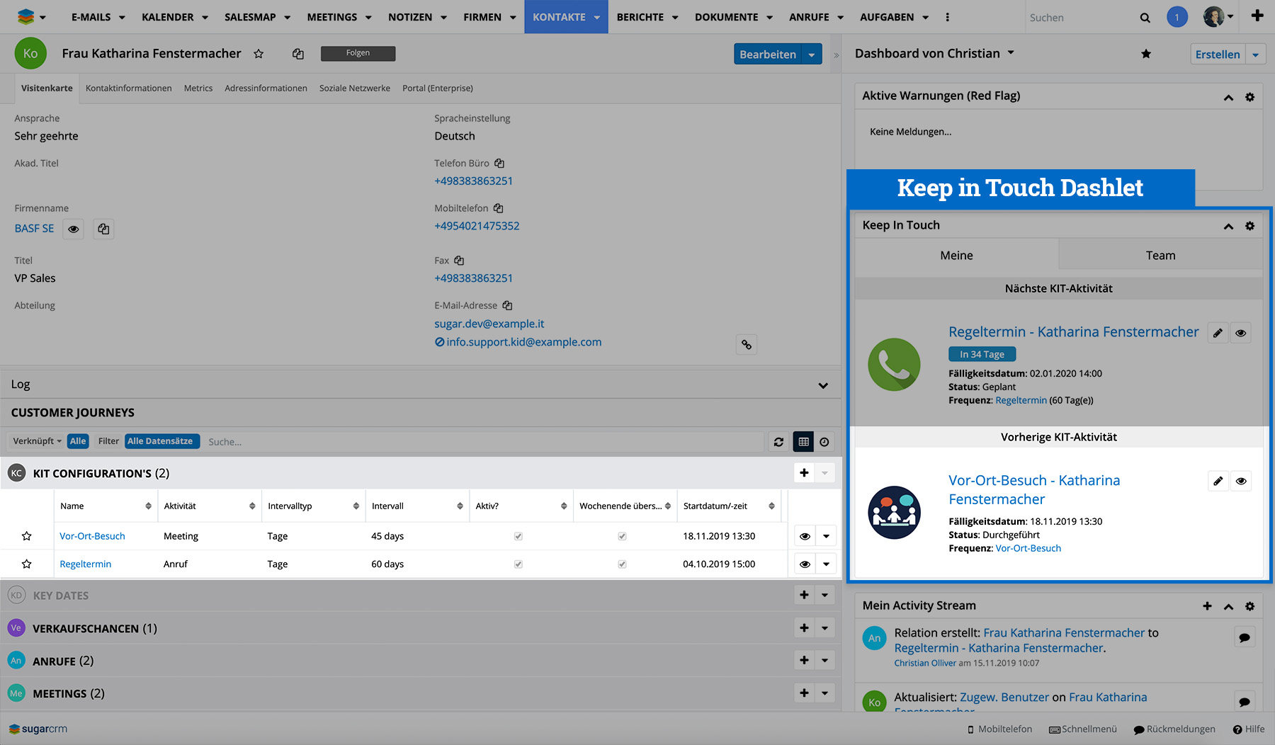The image size is (1275, 745).
Task: Open the notifications badge
Action: tap(1177, 17)
